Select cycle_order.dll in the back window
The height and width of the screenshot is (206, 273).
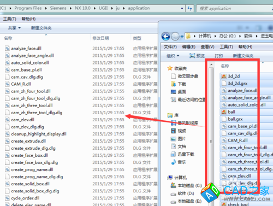tap(25, 198)
